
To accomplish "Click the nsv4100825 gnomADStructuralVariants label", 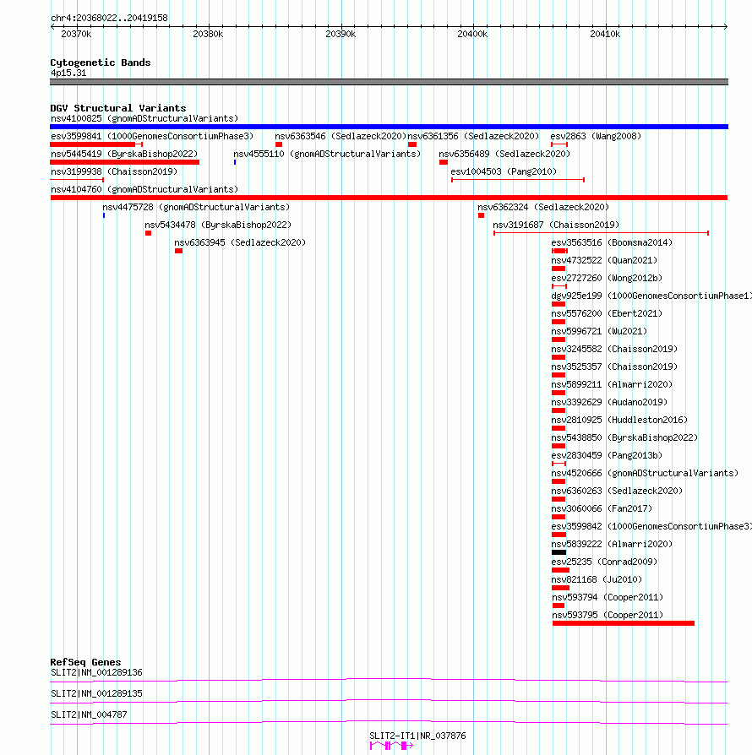I will (x=144, y=118).
